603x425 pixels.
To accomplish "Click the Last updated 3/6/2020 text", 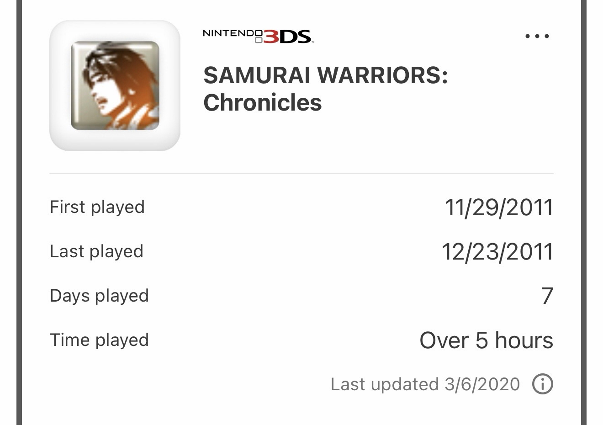I will point(425,384).
